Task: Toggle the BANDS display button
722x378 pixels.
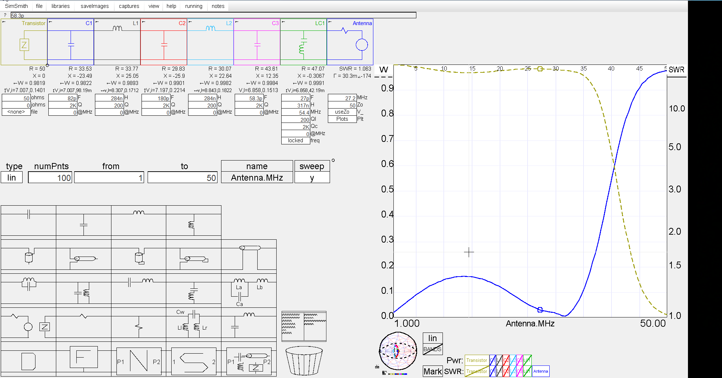Action: click(x=432, y=349)
